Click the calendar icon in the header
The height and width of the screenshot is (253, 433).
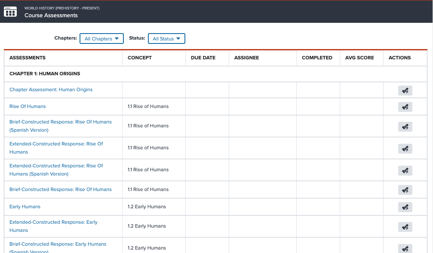[x=10, y=12]
